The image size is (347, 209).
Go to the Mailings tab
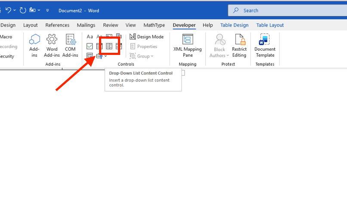pos(86,25)
